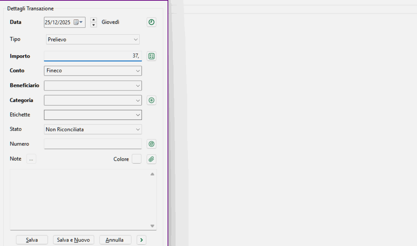Click the ellipsis button next to Note
Viewport: 417px width, 246px height.
point(31,159)
